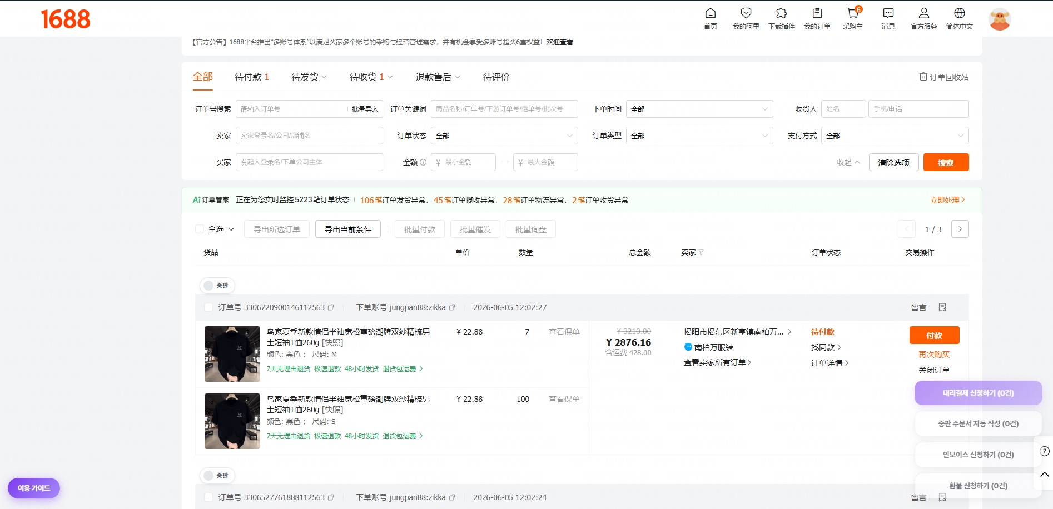The width and height of the screenshot is (1053, 509).
Task: Click the orange 搜索 button
Action: coord(946,162)
